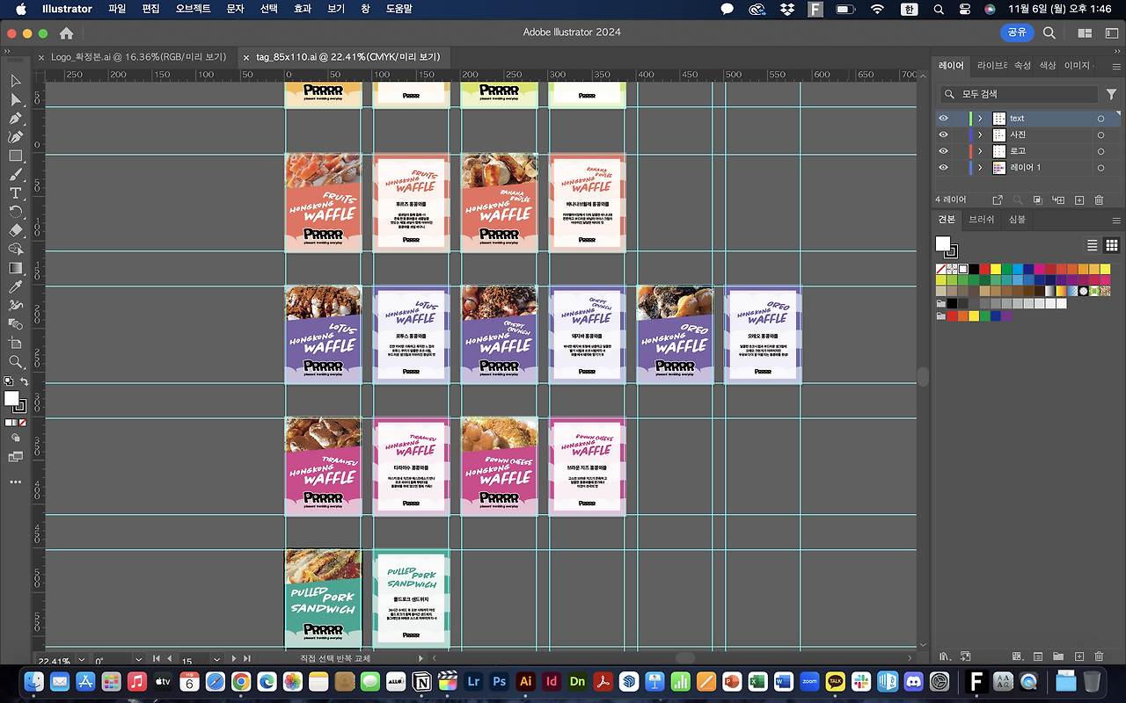Expand the text layer chevron
Image resolution: width=1126 pixels, height=703 pixels.
click(x=981, y=119)
